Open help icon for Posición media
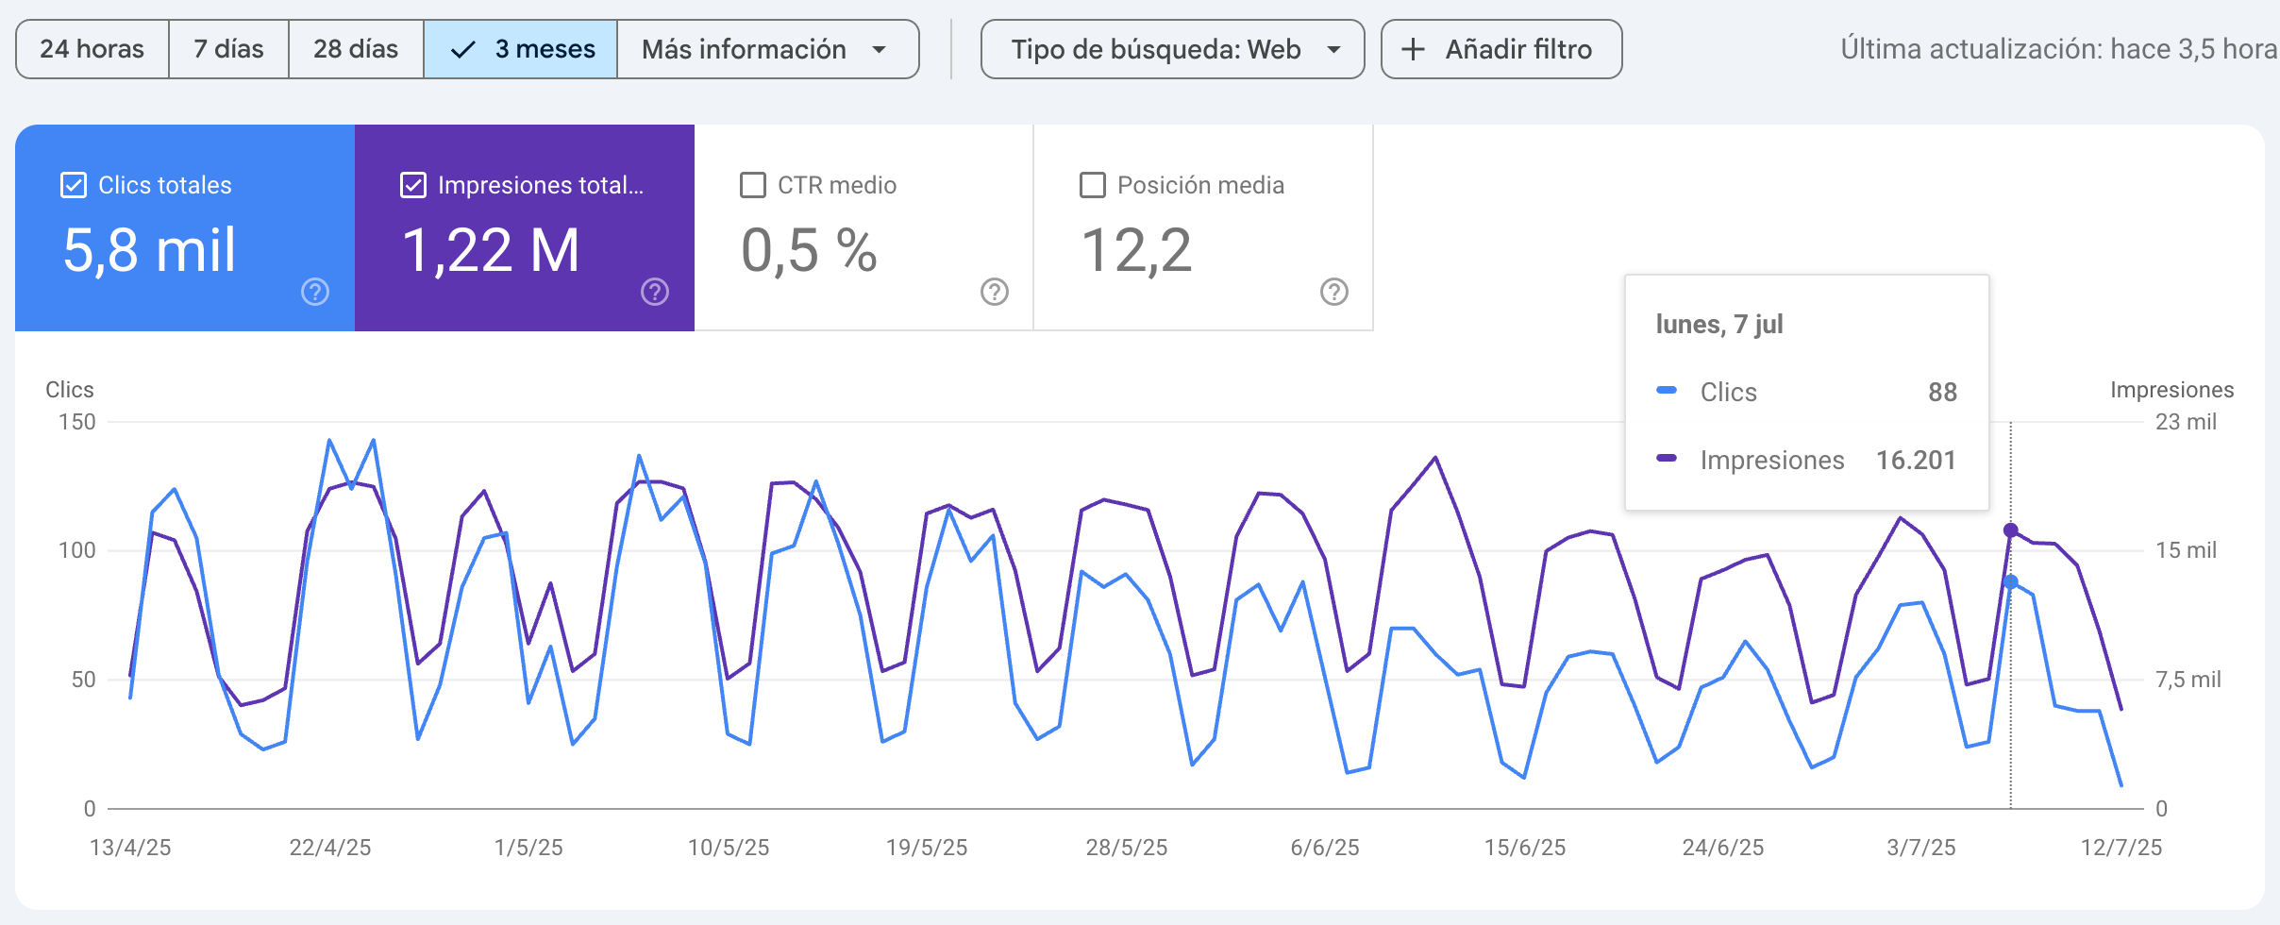Image resolution: width=2280 pixels, height=925 pixels. 1334,292
